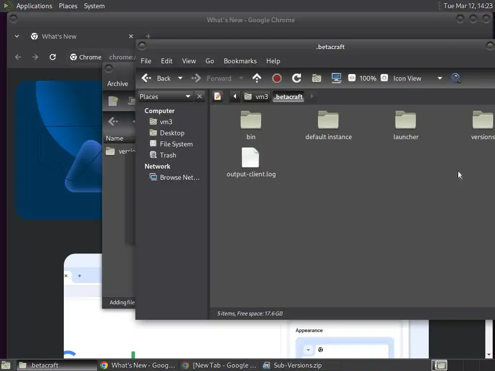Open the System menu in top panel
Image resolution: width=495 pixels, height=371 pixels.
coord(94,6)
